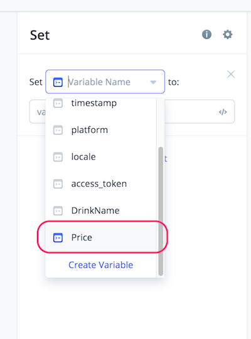251x339 pixels.
Task: Choose locale from the variable list
Action: (101, 157)
